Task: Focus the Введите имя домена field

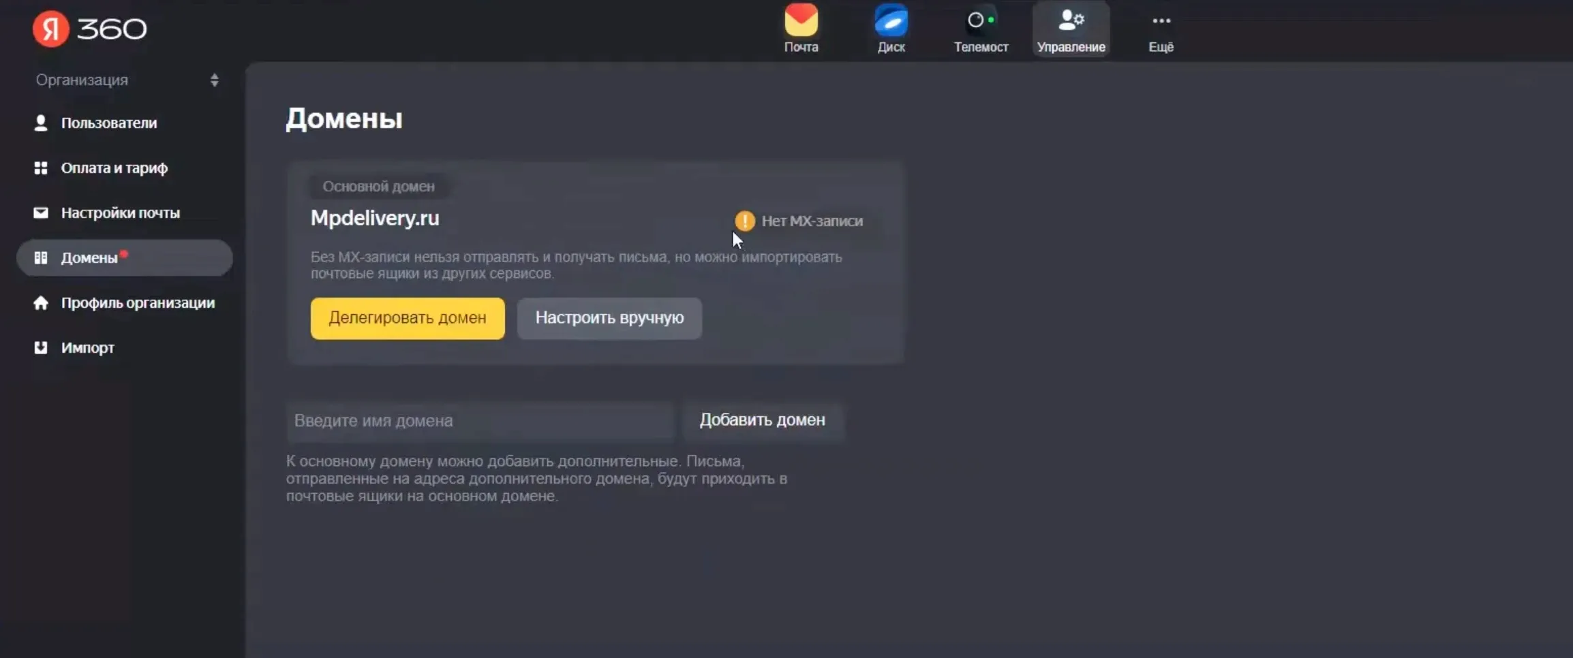Action: [x=480, y=421]
